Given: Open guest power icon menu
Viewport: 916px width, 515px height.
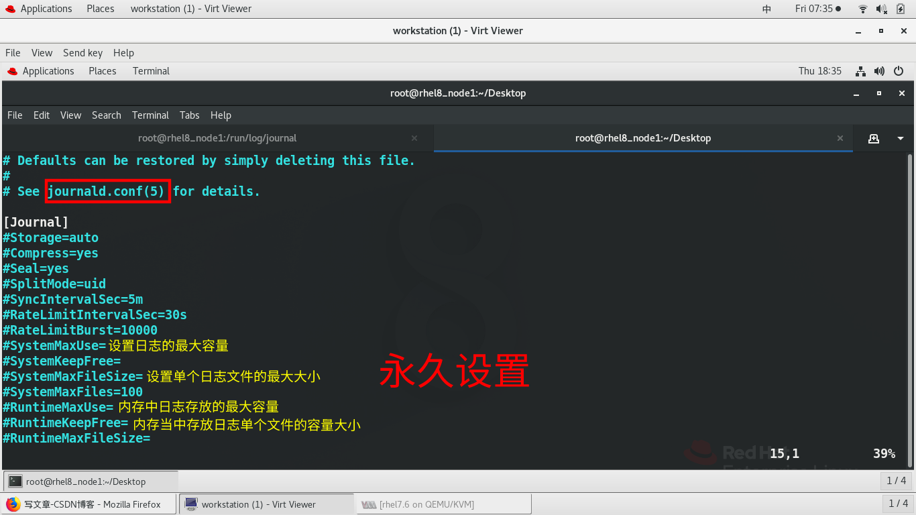Looking at the screenshot, I should (x=899, y=71).
